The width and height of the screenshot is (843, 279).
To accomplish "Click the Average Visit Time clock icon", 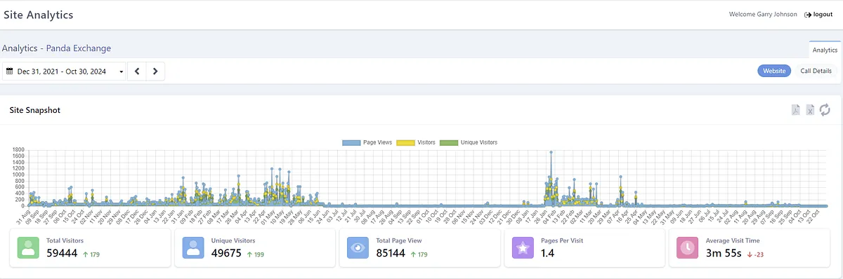I will (x=688, y=247).
